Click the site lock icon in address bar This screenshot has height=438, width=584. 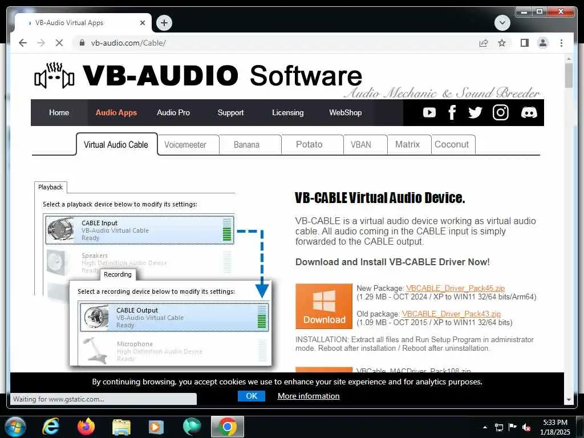(82, 43)
